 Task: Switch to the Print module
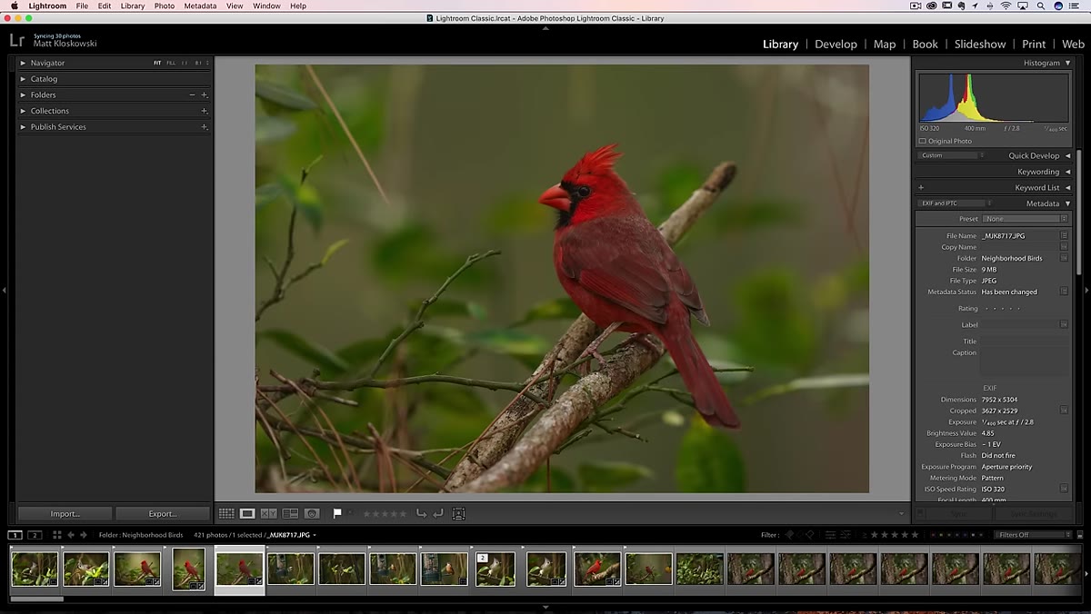coord(1034,44)
